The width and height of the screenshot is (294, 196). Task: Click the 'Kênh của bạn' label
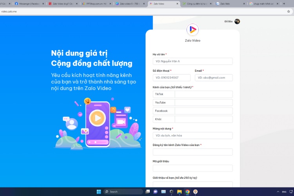click(x=173, y=87)
